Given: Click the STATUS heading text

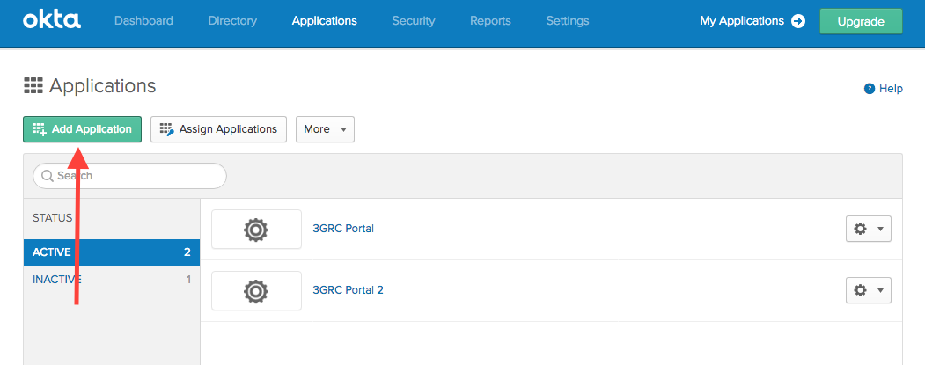Looking at the screenshot, I should (x=53, y=218).
